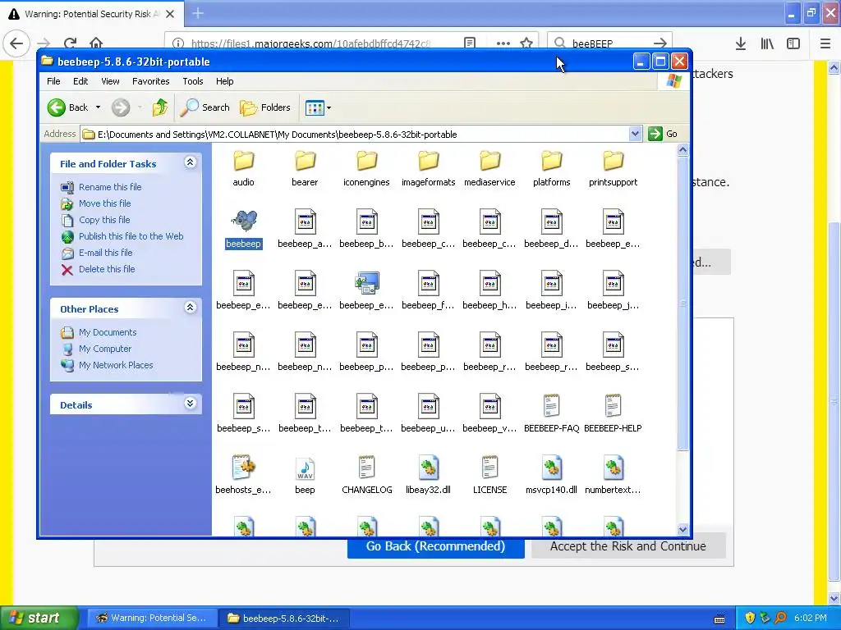The image size is (841, 630).
Task: Open the Tools menu
Action: [192, 81]
